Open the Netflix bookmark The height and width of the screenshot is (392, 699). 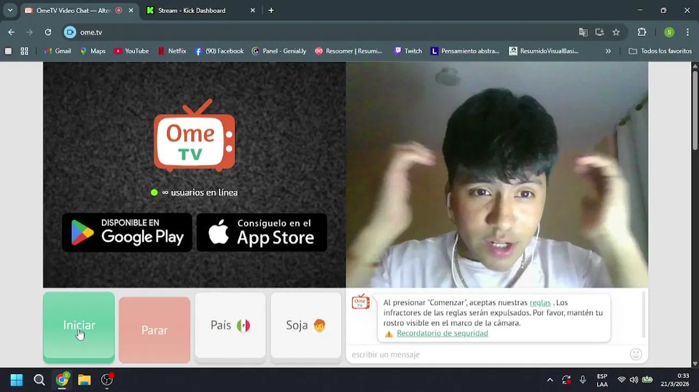click(171, 51)
